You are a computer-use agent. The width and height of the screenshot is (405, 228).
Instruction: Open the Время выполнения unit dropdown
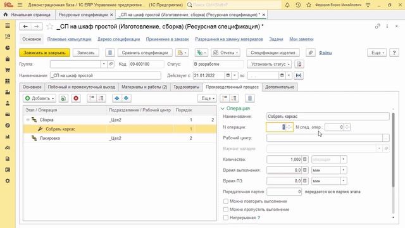pos(343,170)
